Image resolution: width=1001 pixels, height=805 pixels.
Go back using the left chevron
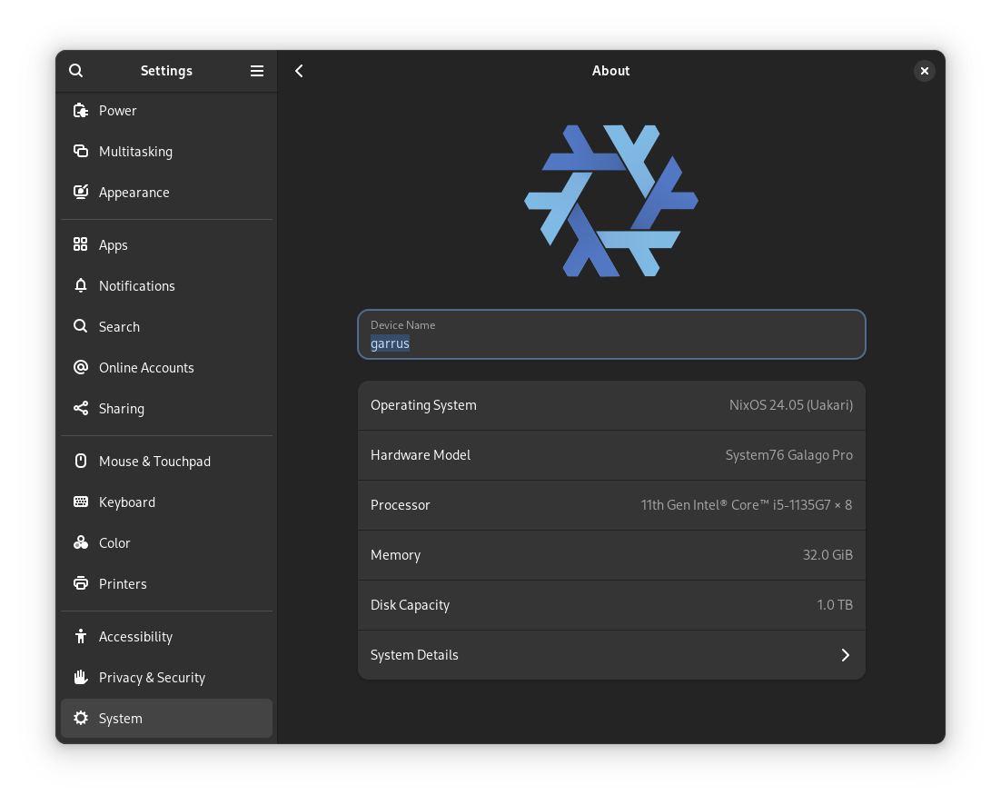pos(299,71)
